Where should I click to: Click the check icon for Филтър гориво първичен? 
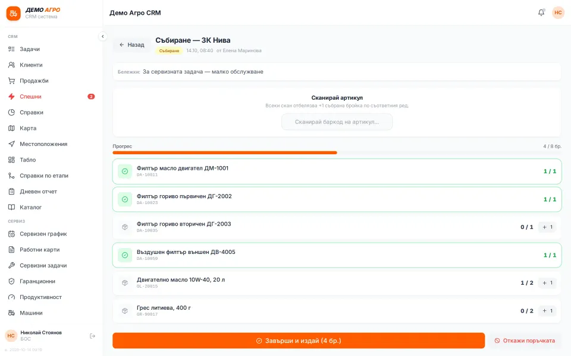(125, 199)
